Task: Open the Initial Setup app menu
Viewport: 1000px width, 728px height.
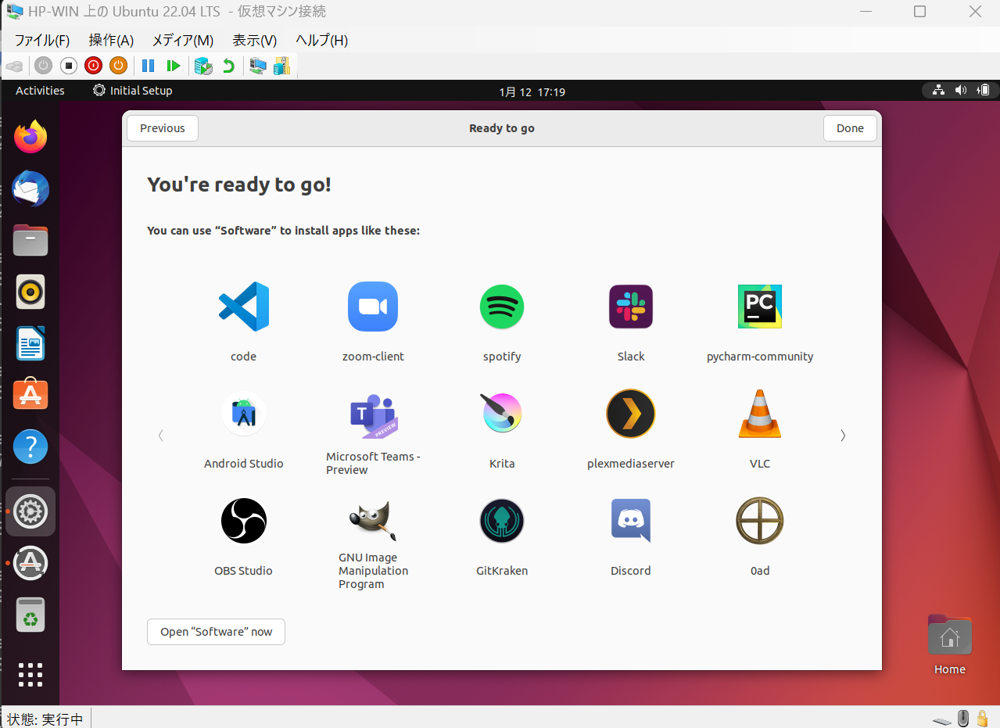Action: [x=132, y=91]
